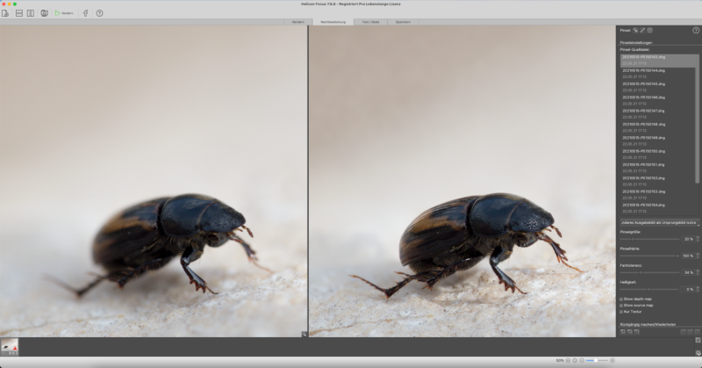Enable the Show depth map checkbox

tap(621, 299)
